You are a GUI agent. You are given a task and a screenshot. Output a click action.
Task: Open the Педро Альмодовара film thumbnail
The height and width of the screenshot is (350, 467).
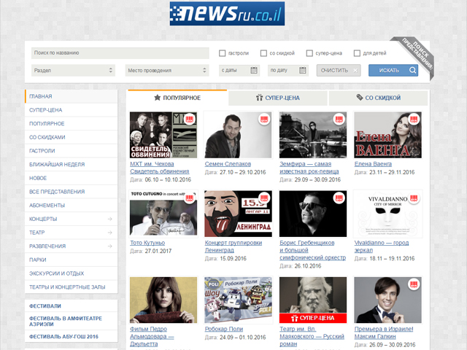(x=163, y=300)
